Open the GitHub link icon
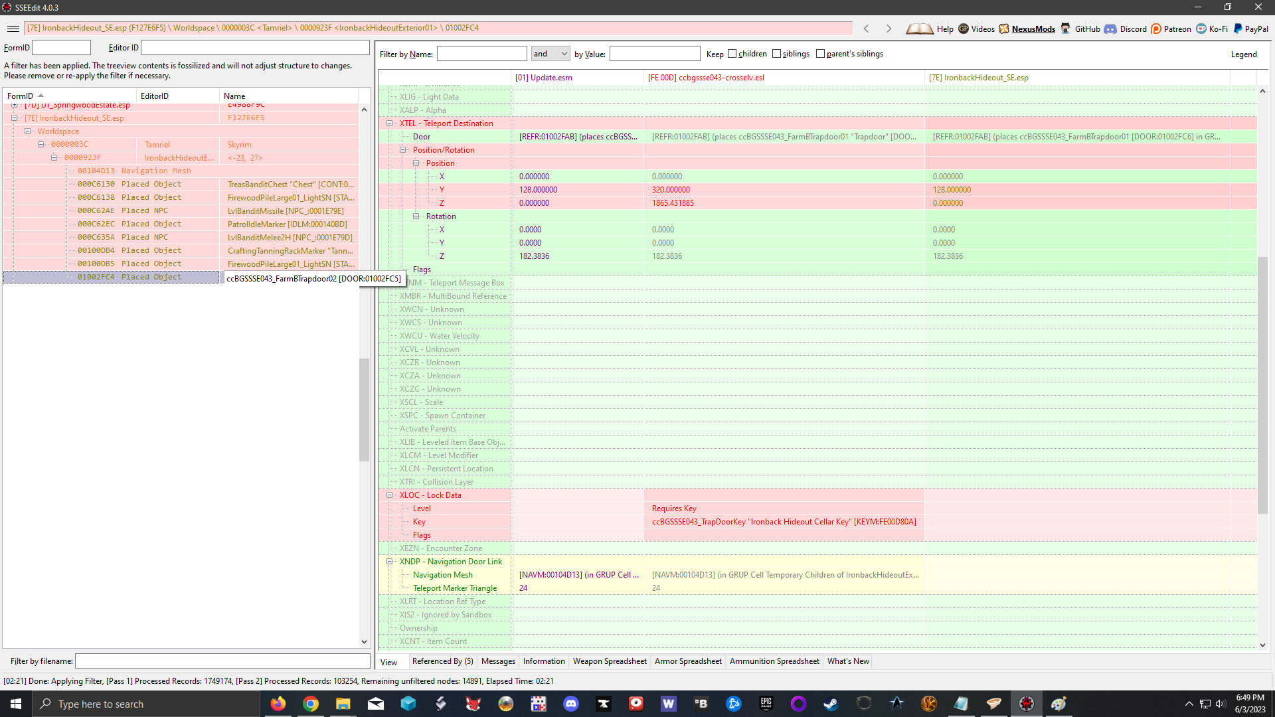This screenshot has height=717, width=1275. 1066,29
